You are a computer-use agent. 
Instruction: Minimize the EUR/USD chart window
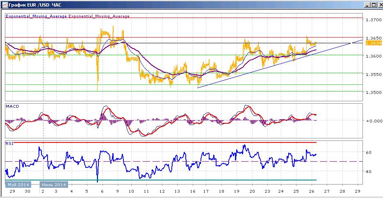[367, 4]
